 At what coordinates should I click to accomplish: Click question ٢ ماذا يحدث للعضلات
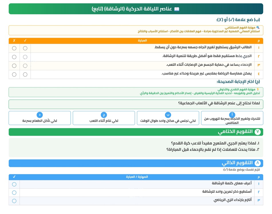[x=213, y=149]
